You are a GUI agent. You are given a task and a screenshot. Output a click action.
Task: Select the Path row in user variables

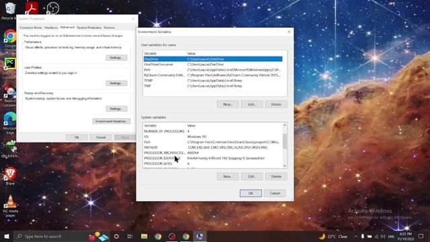coord(213,70)
